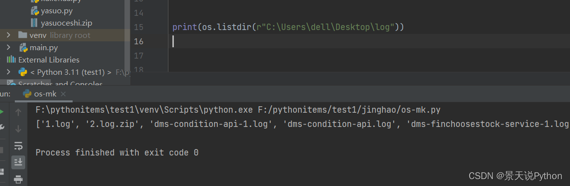
Task: Click the python.exe command line in console
Action: tap(238, 110)
